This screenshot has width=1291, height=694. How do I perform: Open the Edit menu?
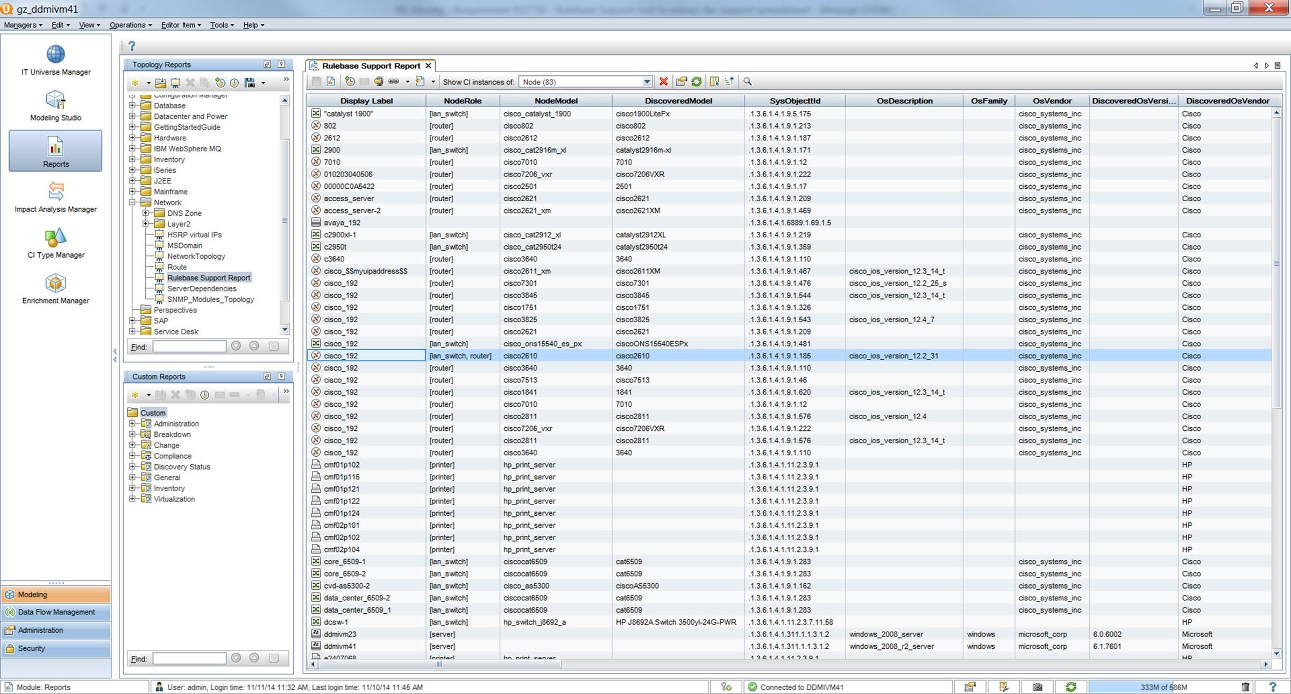[x=60, y=25]
